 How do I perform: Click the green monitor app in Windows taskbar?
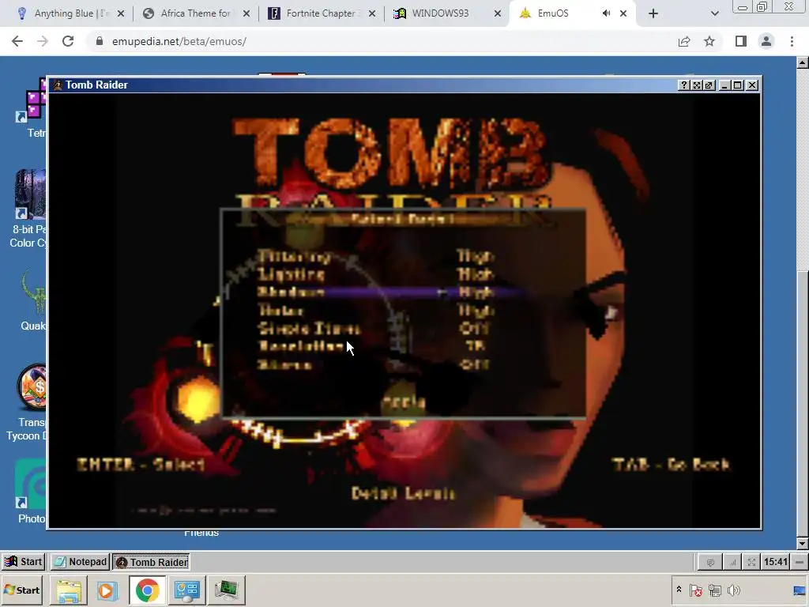point(226,590)
